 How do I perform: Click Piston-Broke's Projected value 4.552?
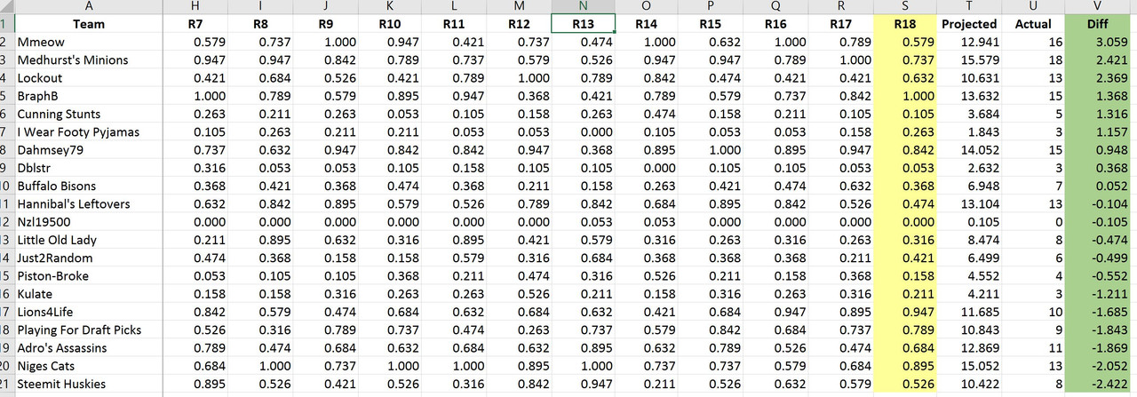point(968,276)
